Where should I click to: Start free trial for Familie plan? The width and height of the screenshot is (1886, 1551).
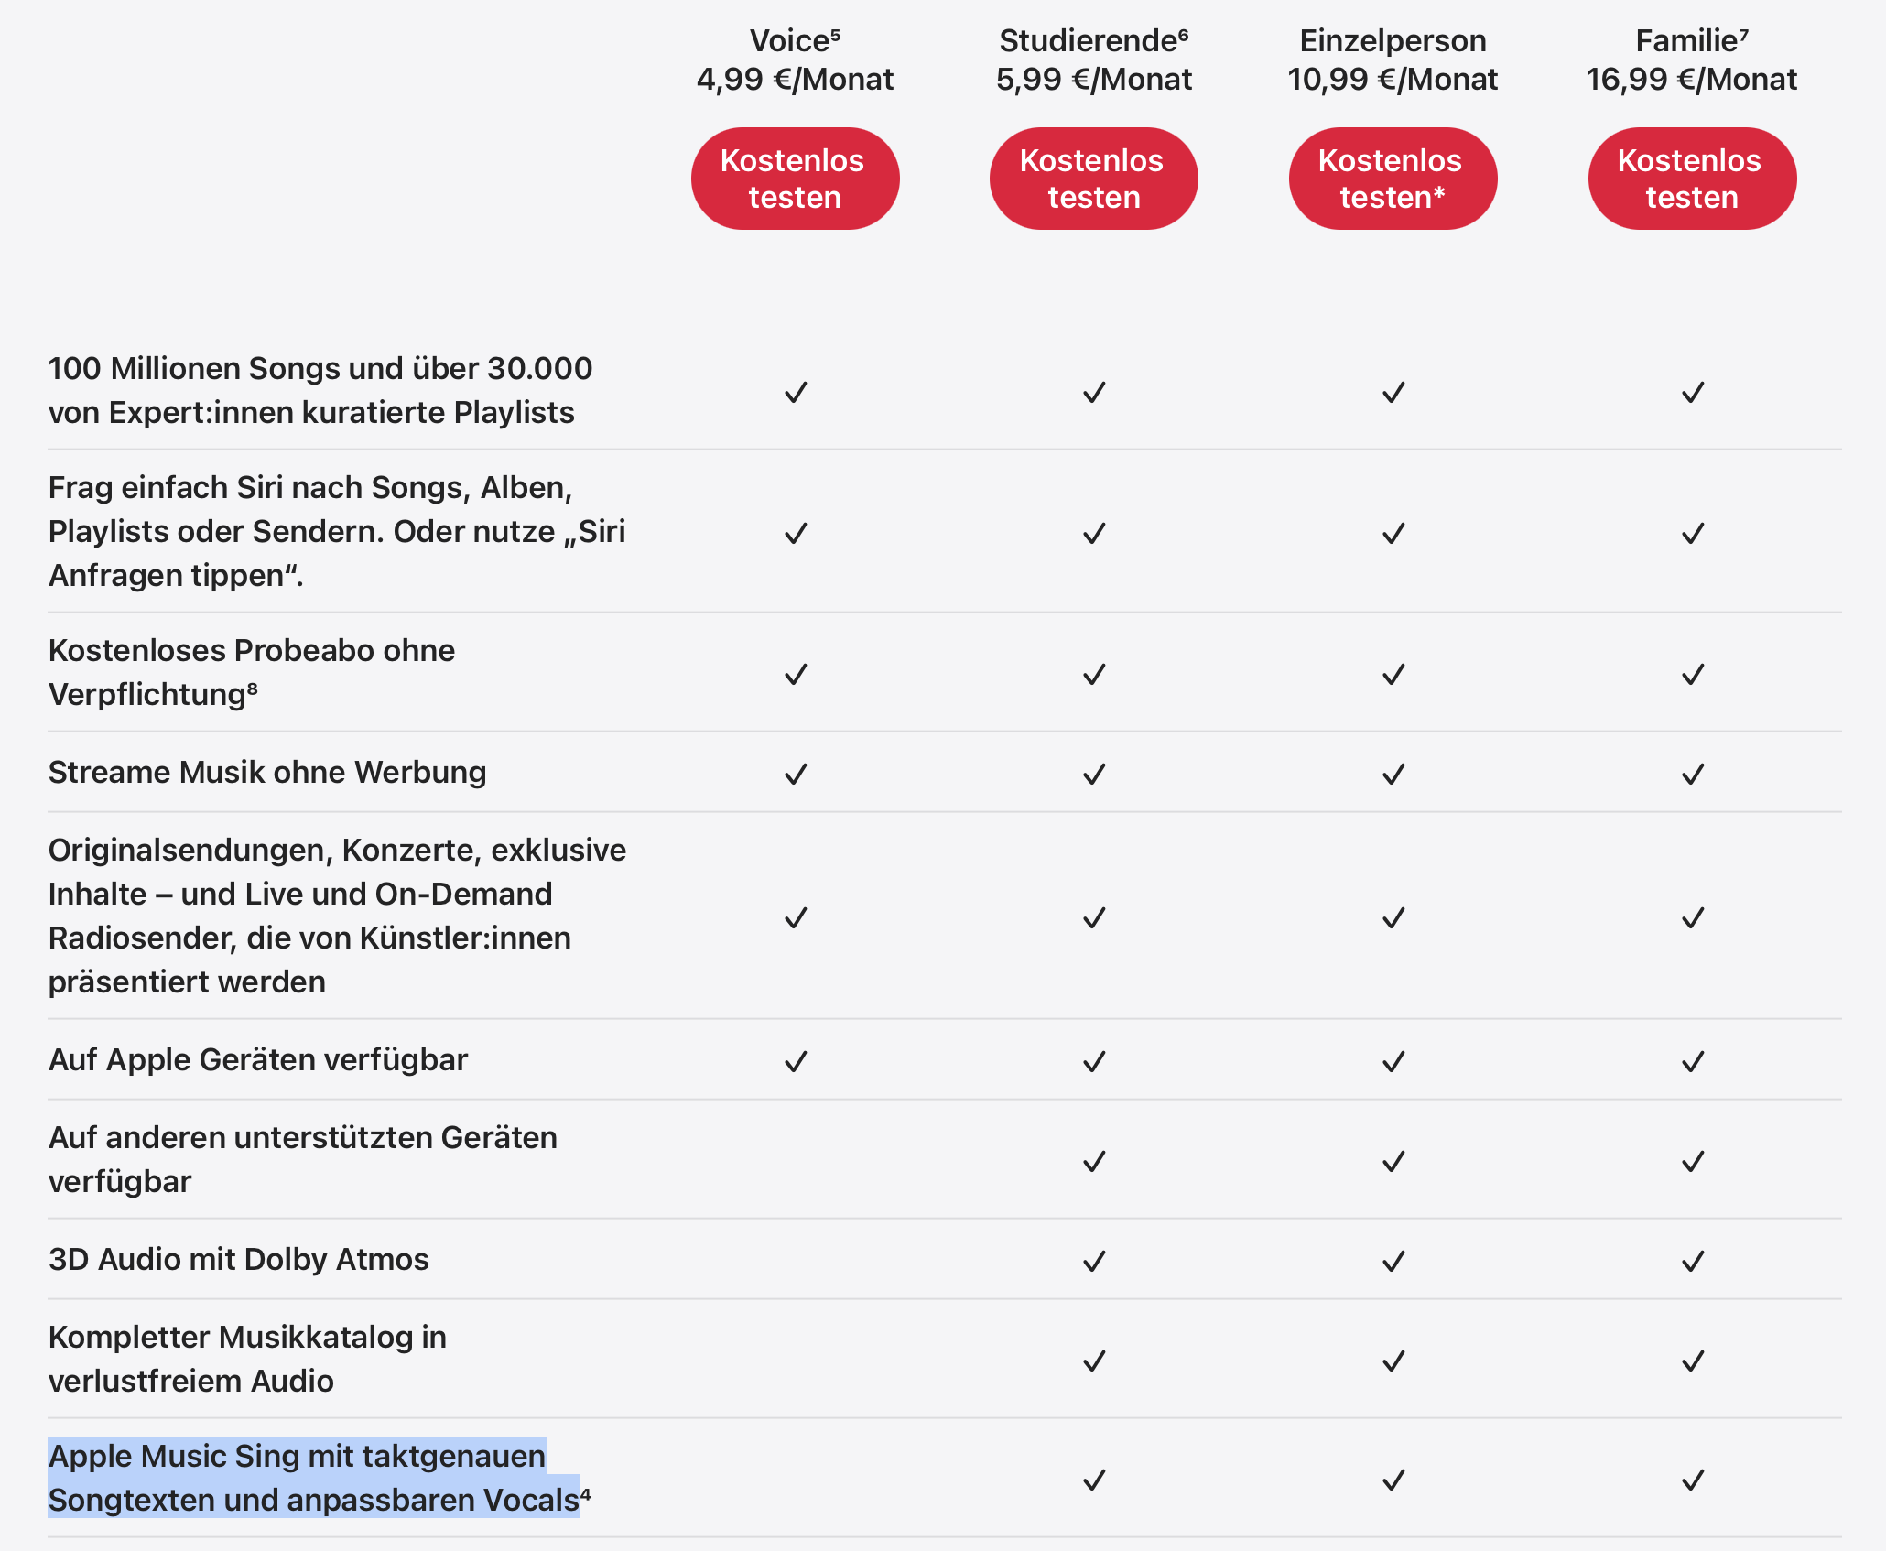click(1691, 179)
